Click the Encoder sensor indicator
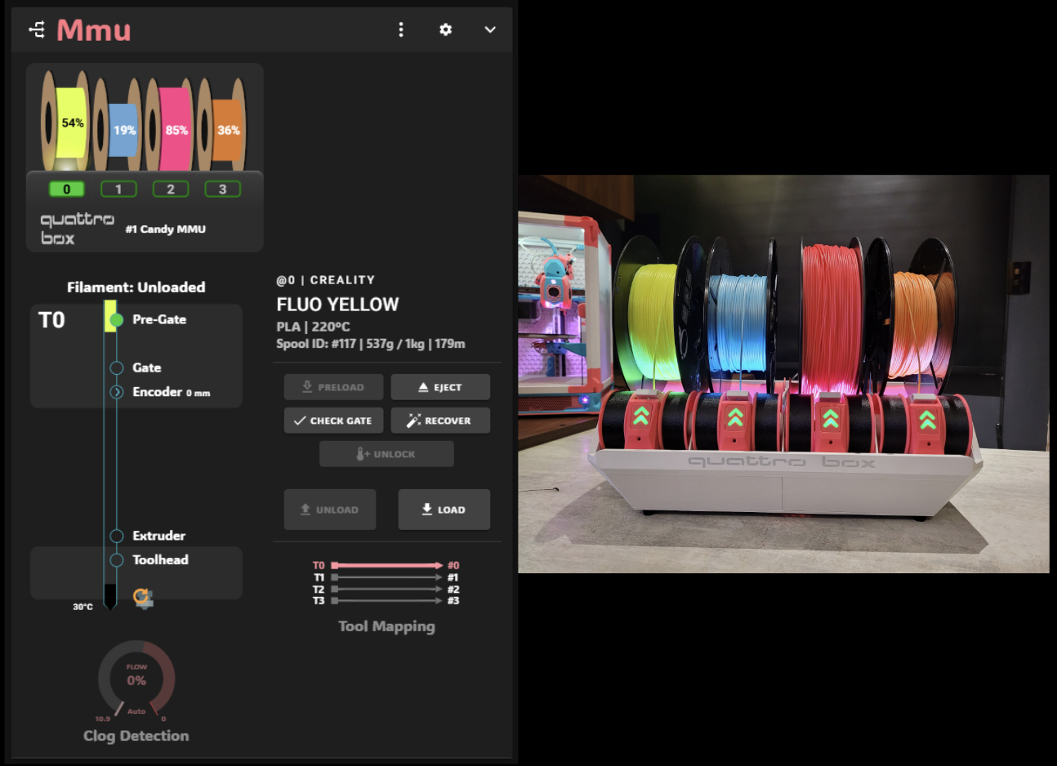This screenshot has height=766, width=1057. click(117, 392)
